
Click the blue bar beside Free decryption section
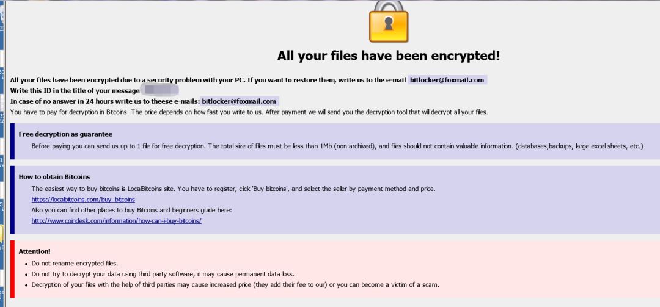pos(12,140)
